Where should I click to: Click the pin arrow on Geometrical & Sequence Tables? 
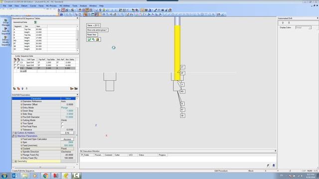click(77, 18)
